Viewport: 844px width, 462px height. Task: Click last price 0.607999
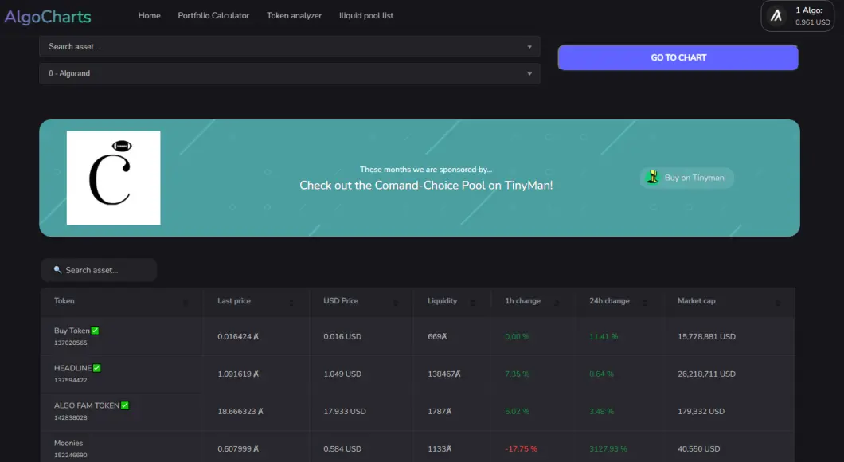coord(238,448)
